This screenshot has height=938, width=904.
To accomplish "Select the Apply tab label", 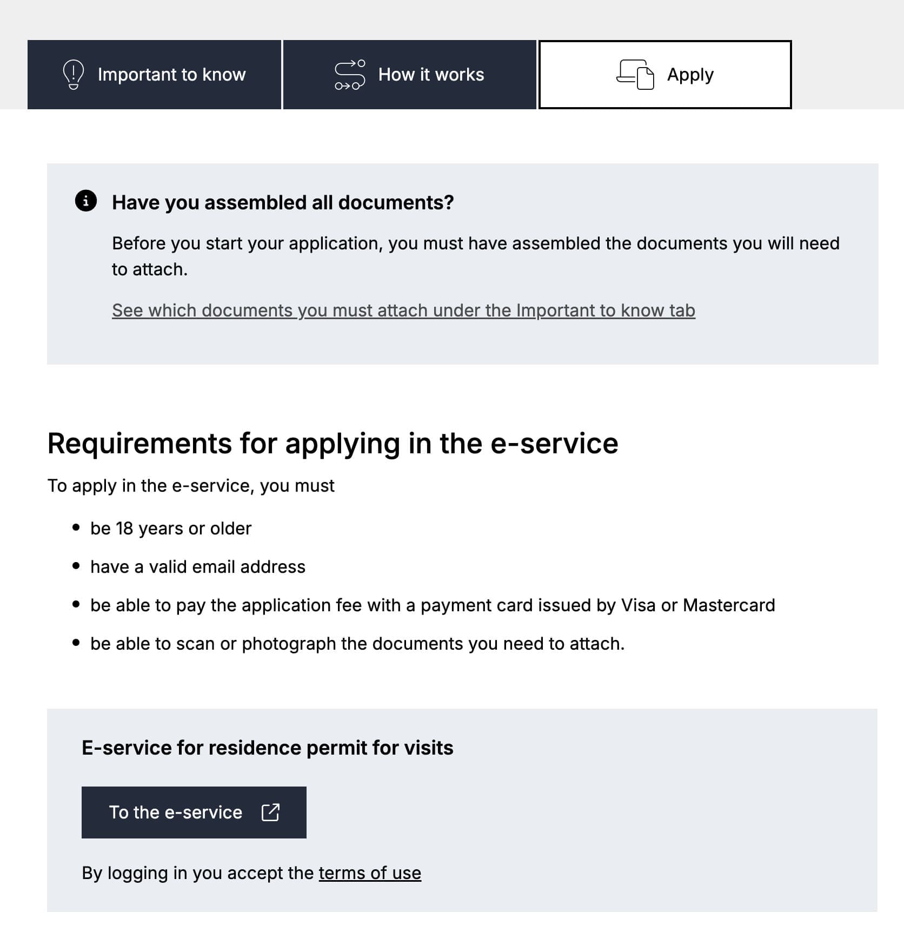I will (690, 75).
